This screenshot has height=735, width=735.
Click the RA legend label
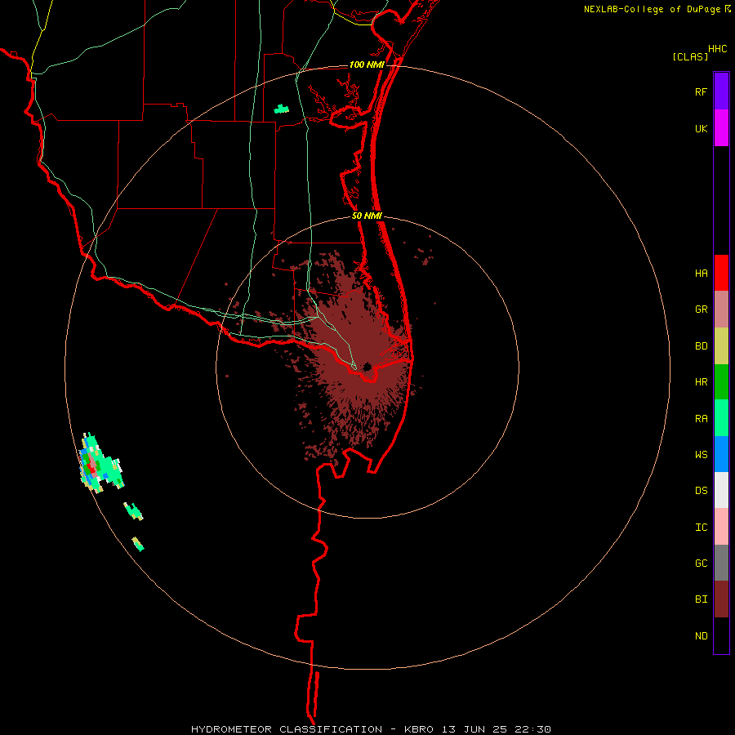tap(701, 419)
